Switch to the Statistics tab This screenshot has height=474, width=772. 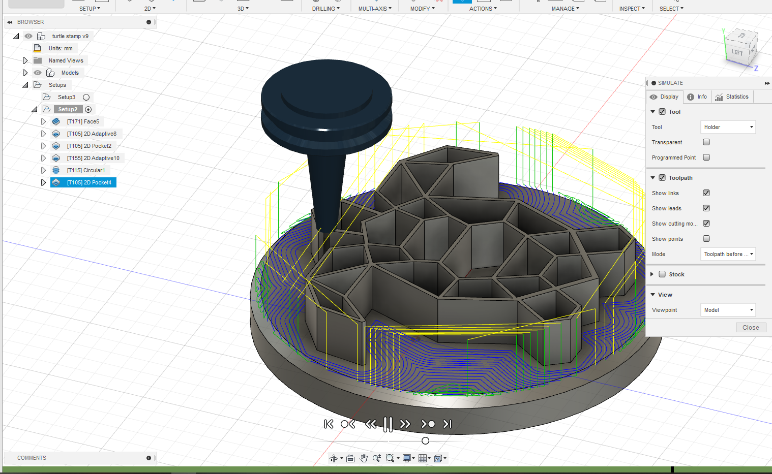pos(732,97)
